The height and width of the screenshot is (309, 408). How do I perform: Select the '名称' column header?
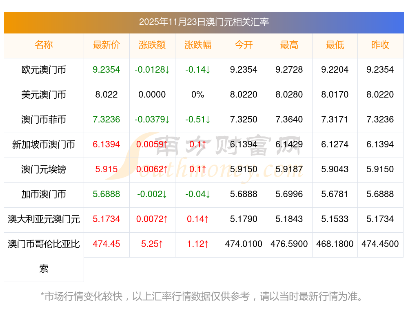click(44, 45)
